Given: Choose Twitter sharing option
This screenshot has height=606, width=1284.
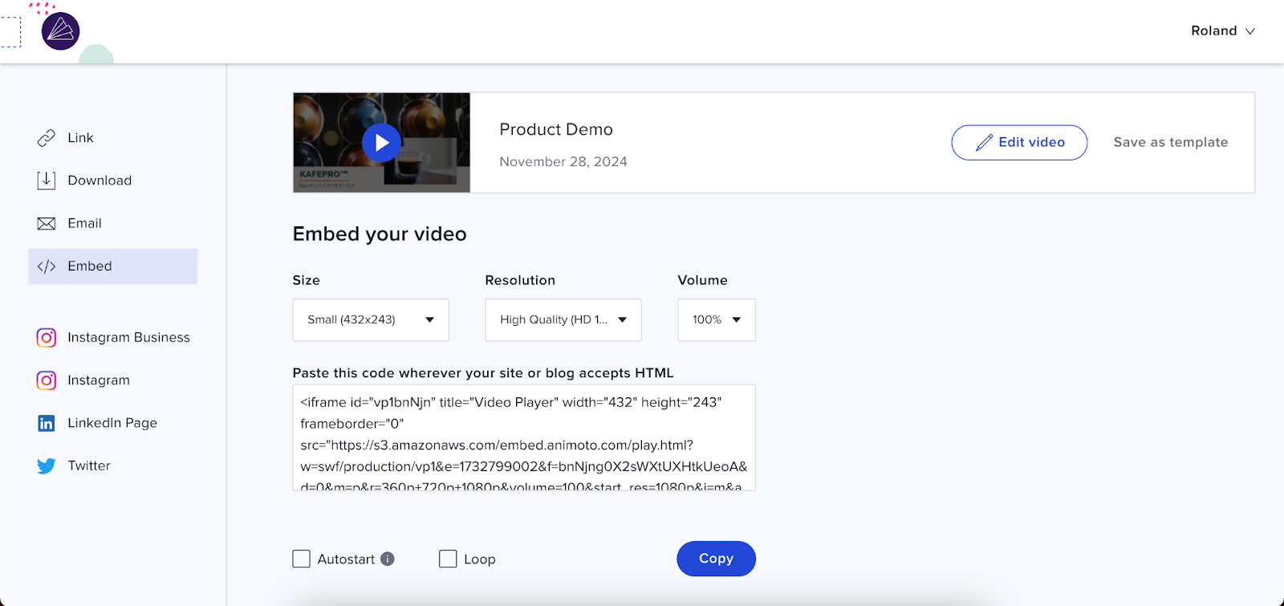Looking at the screenshot, I should coord(113,466).
